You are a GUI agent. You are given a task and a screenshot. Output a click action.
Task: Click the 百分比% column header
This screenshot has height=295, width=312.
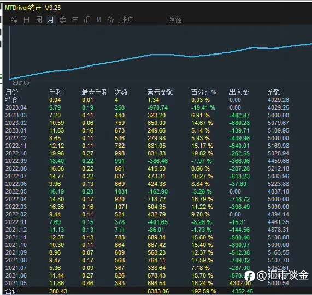[204, 92]
